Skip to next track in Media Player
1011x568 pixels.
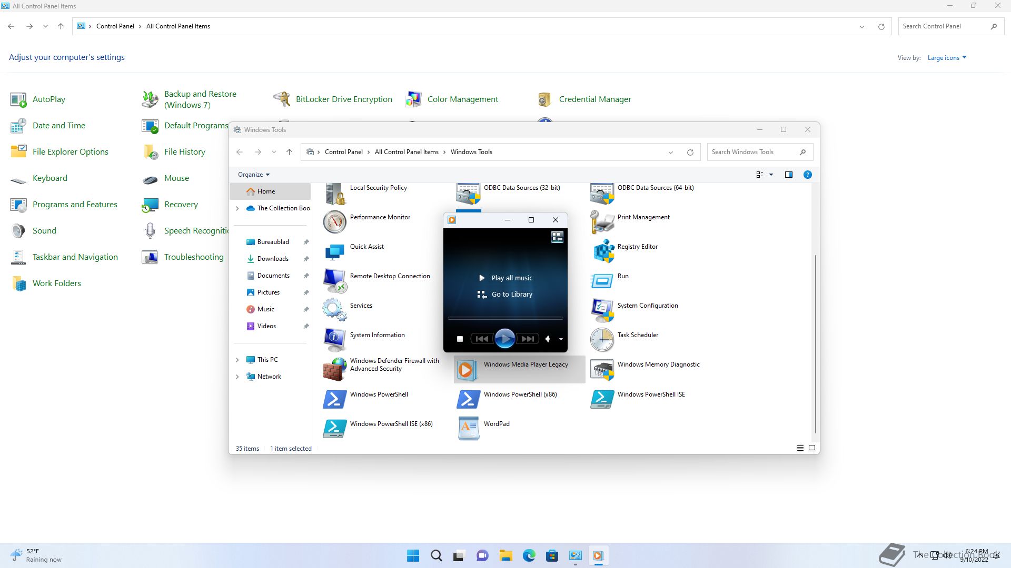point(528,339)
